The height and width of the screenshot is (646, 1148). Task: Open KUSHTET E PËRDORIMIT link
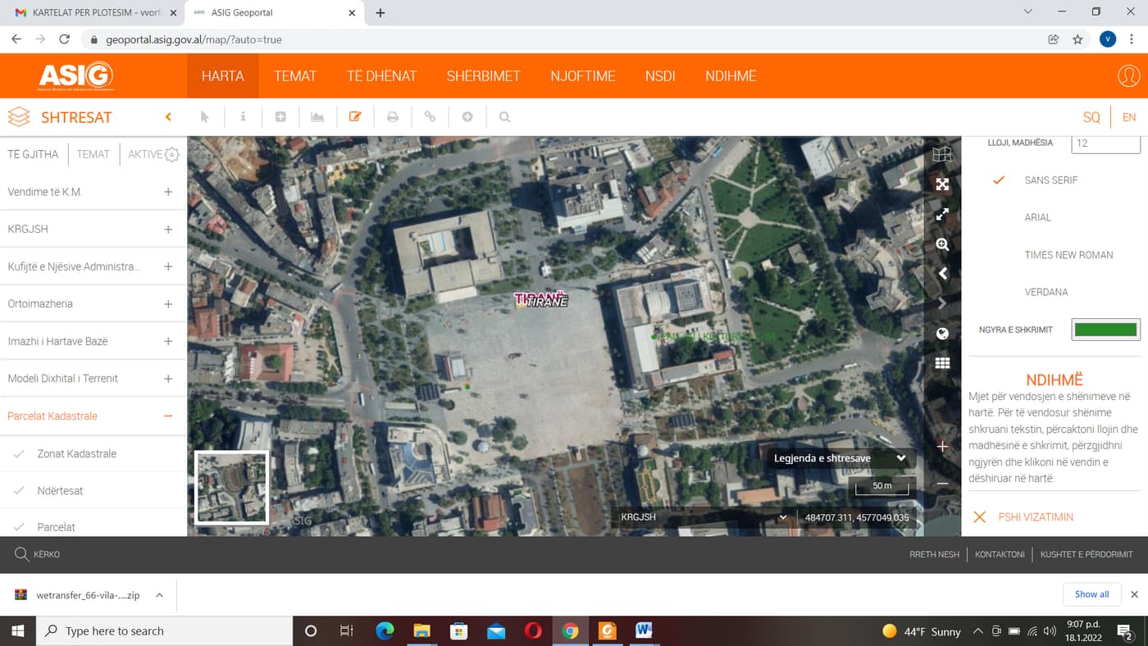click(1086, 554)
